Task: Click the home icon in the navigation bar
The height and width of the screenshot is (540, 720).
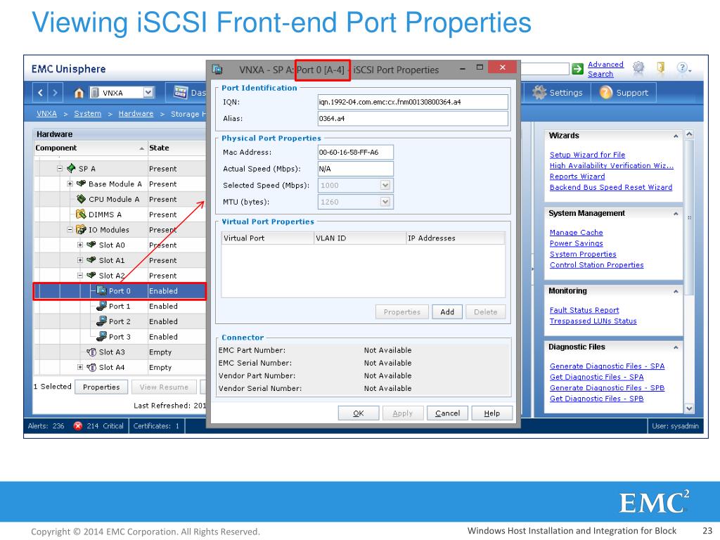Action: coord(79,93)
